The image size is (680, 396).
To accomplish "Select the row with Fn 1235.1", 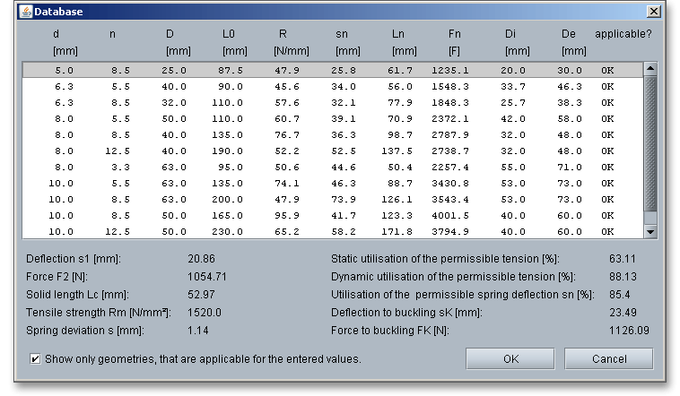I will tap(332, 69).
